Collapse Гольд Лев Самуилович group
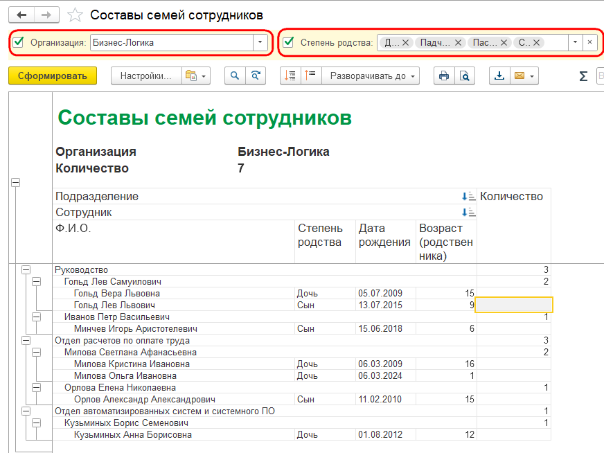604x453 pixels. [36, 282]
